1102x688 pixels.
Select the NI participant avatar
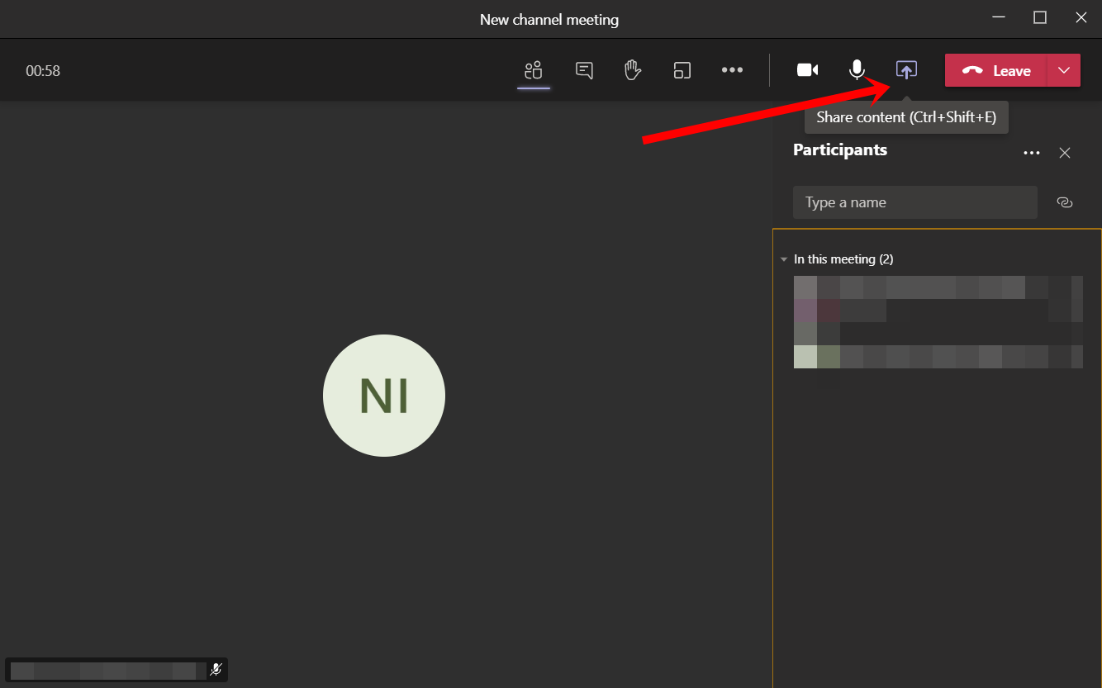pyautogui.click(x=384, y=396)
